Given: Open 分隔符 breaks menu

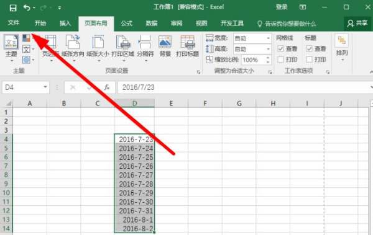Looking at the screenshot, I should [145, 48].
